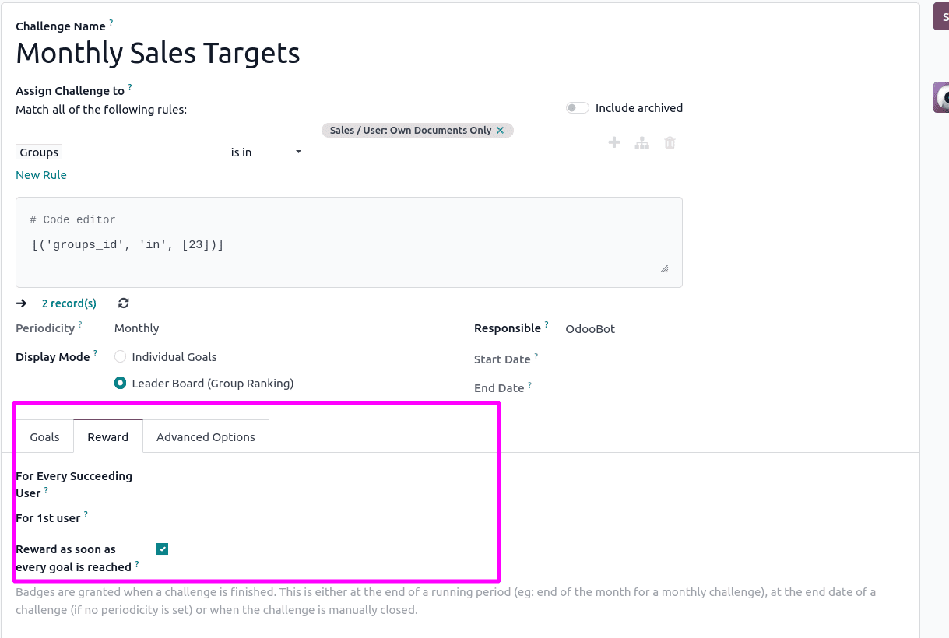Click the resize handle of the code editor

pyautogui.click(x=666, y=268)
